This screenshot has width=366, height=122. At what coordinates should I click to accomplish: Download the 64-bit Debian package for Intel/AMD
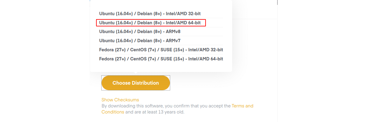tap(150, 23)
